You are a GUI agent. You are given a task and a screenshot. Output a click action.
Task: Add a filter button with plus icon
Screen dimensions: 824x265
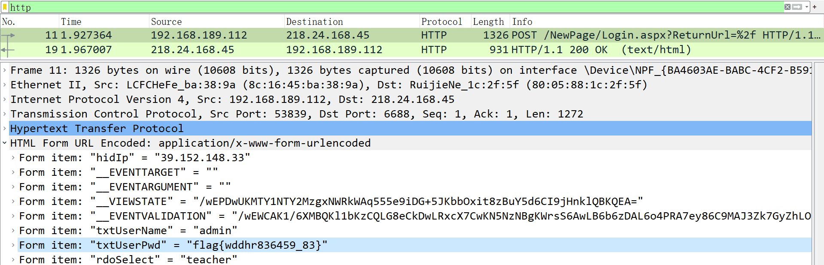coord(815,7)
